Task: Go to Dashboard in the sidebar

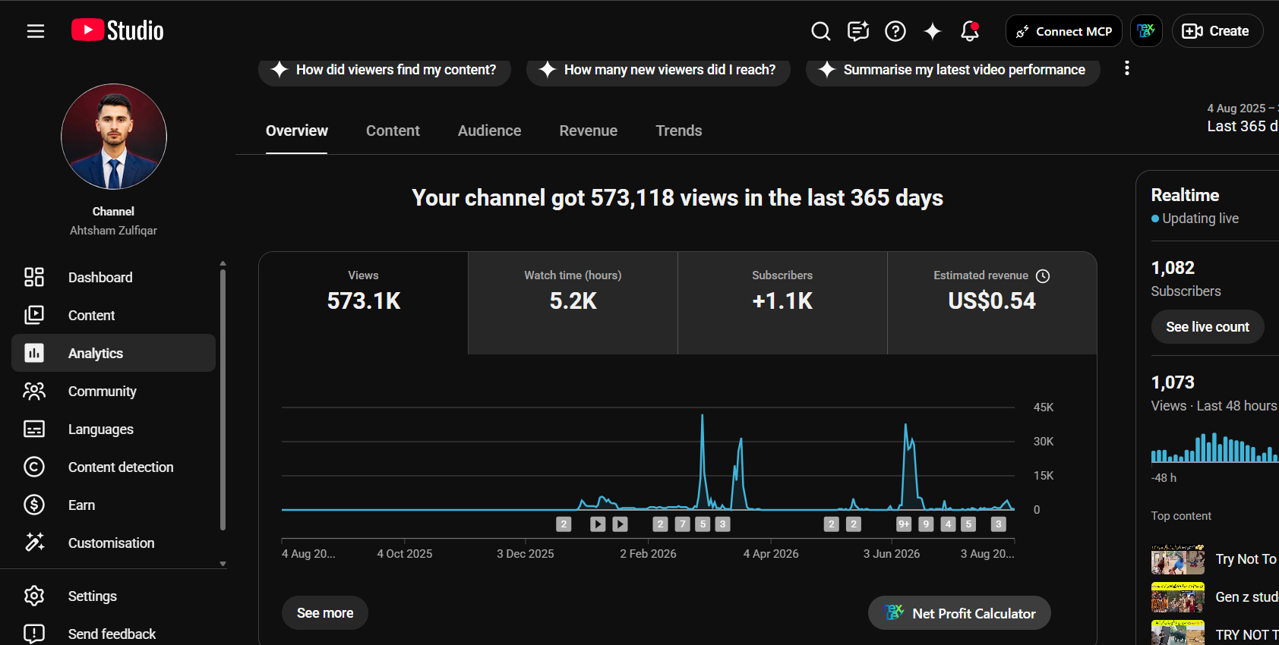Action: click(114, 278)
